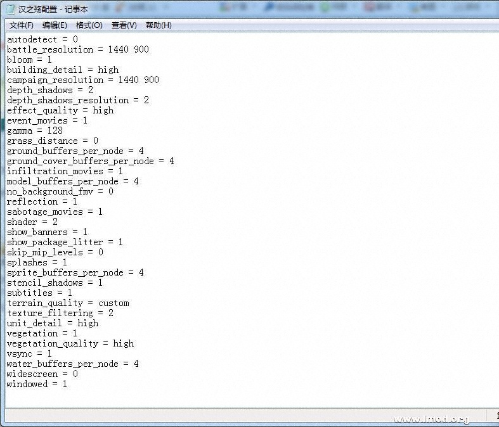Place cursor in building_detail = high line
Viewport: 499px width, 427px height.
[62, 70]
